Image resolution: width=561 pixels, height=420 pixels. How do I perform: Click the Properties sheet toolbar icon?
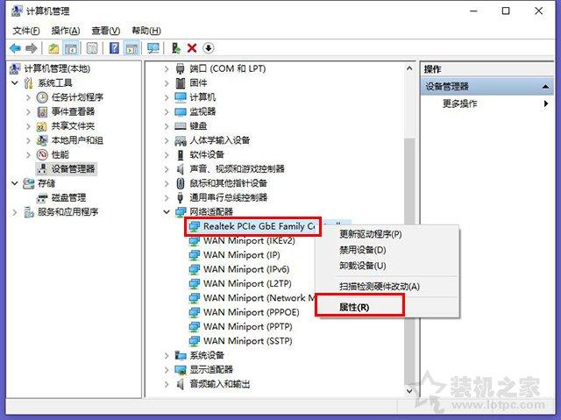coord(92,48)
